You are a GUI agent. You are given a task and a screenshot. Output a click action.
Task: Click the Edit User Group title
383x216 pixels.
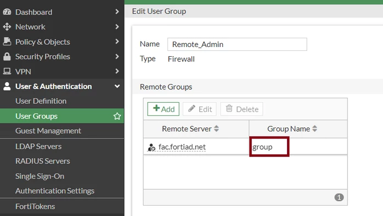[159, 11]
